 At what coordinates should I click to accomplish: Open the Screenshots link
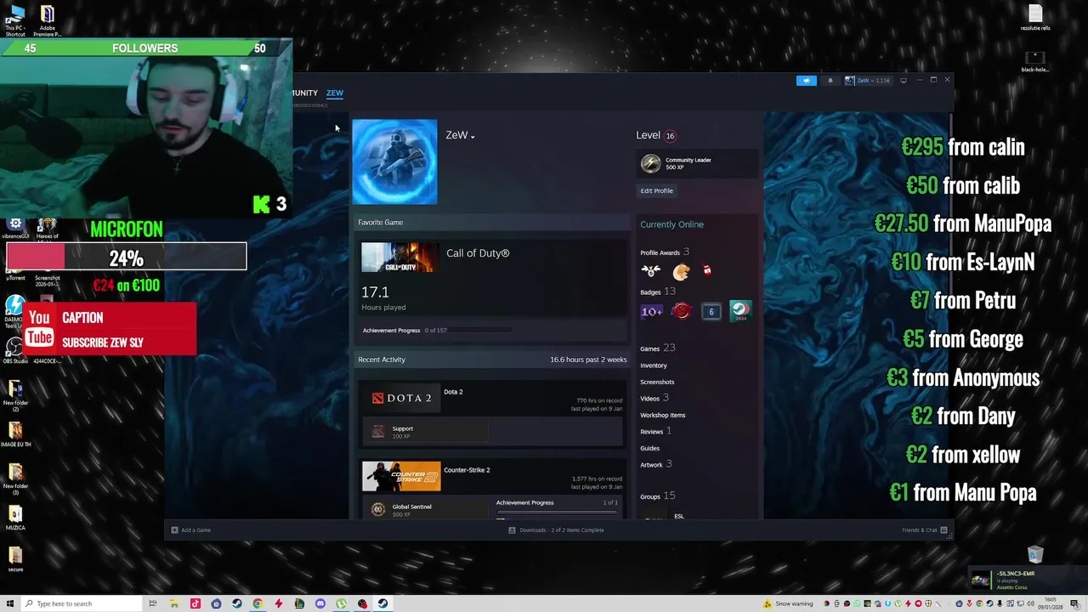pyautogui.click(x=657, y=382)
